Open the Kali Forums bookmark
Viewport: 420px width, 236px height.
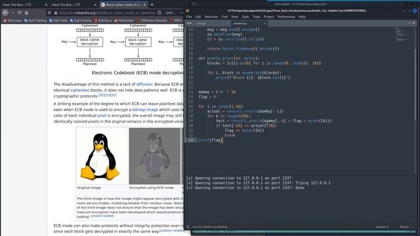pos(81,20)
